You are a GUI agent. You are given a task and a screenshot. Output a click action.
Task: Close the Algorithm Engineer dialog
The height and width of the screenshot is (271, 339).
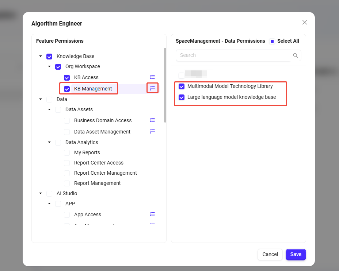[305, 22]
